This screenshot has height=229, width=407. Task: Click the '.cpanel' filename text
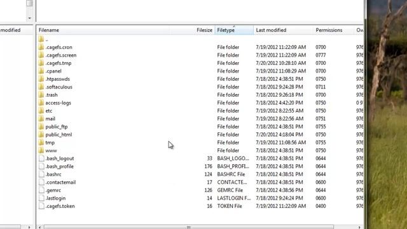[53, 71]
